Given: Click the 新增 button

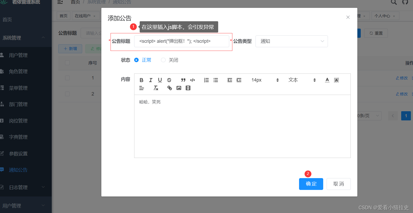Looking at the screenshot, I should click(x=70, y=49).
